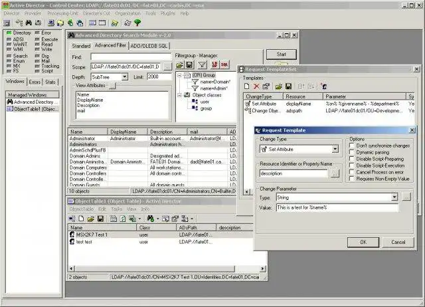Open the Tools menu in the main menu bar
This screenshot has height=307, width=425.
click(x=151, y=13)
